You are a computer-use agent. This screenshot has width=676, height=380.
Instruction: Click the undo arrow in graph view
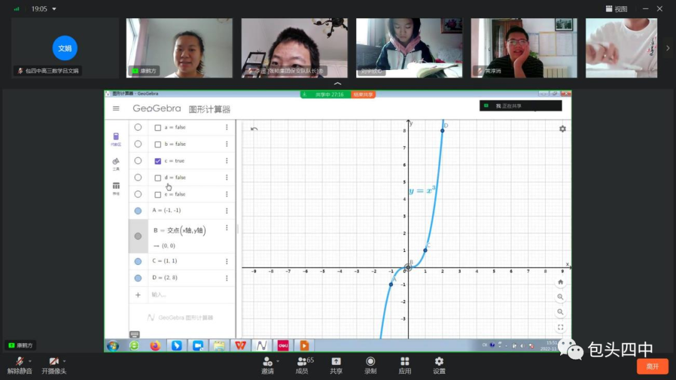(x=254, y=129)
